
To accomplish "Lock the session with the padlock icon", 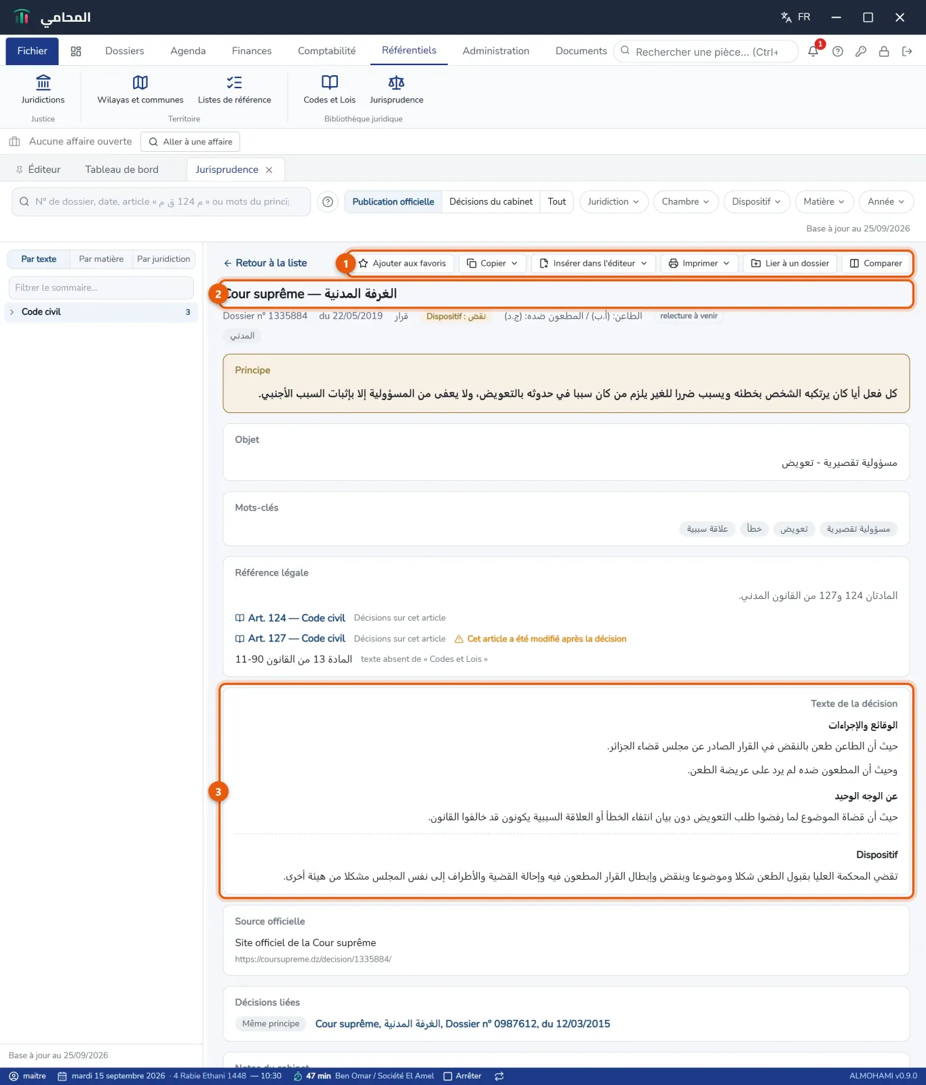I will pyautogui.click(x=884, y=52).
